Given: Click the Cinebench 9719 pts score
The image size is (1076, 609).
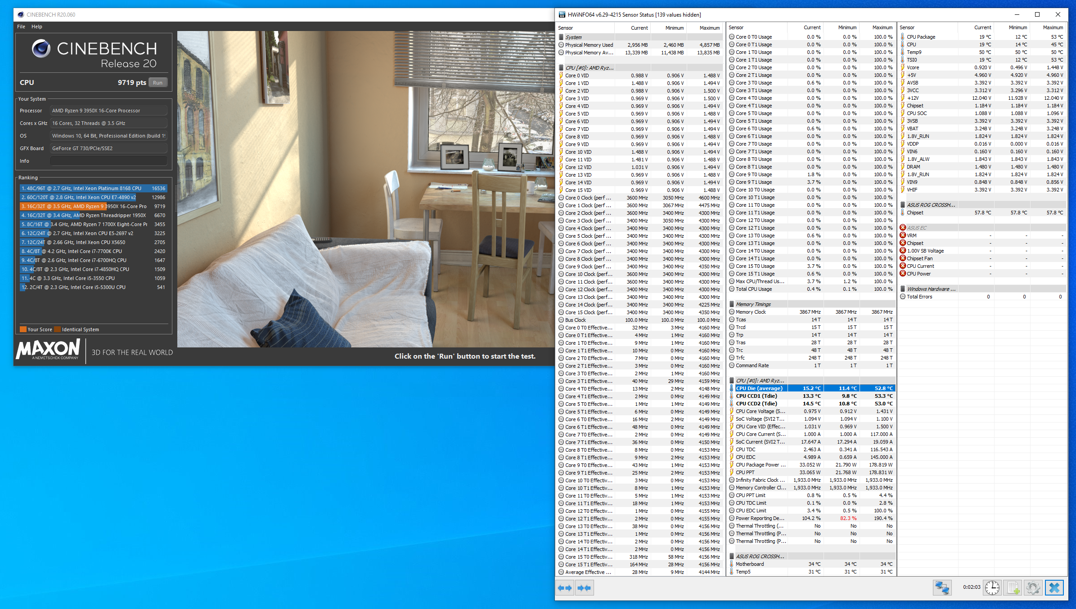Looking at the screenshot, I should [x=132, y=83].
